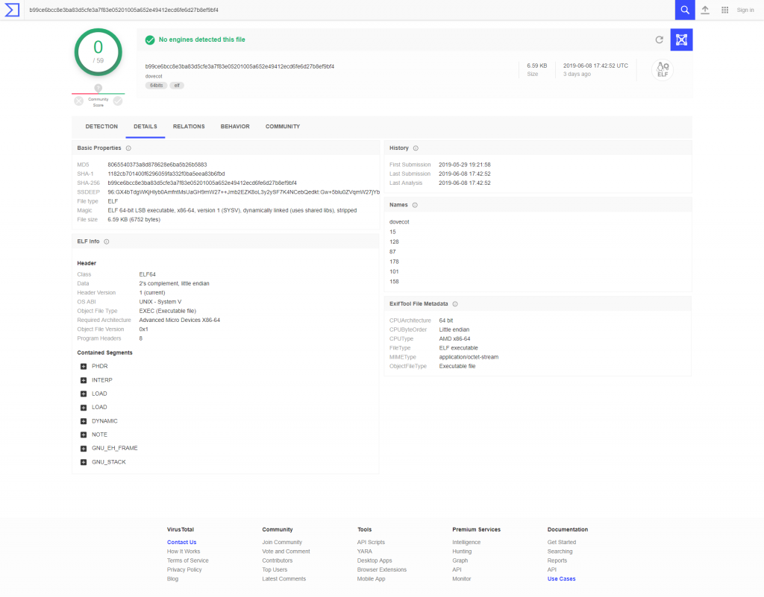The height and width of the screenshot is (597, 764).
Task: Expand the GNU_EH_FRAME segment
Action: click(x=84, y=449)
